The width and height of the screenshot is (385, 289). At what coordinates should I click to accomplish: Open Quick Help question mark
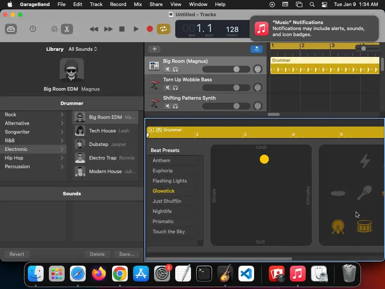click(x=33, y=29)
